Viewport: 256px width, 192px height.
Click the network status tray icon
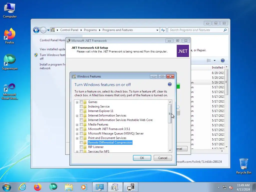click(x=225, y=187)
